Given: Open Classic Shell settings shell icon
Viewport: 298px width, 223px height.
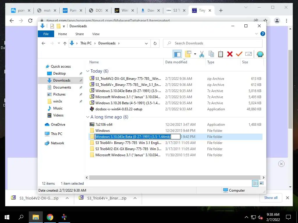Looking at the screenshot, I should click(x=260, y=54).
